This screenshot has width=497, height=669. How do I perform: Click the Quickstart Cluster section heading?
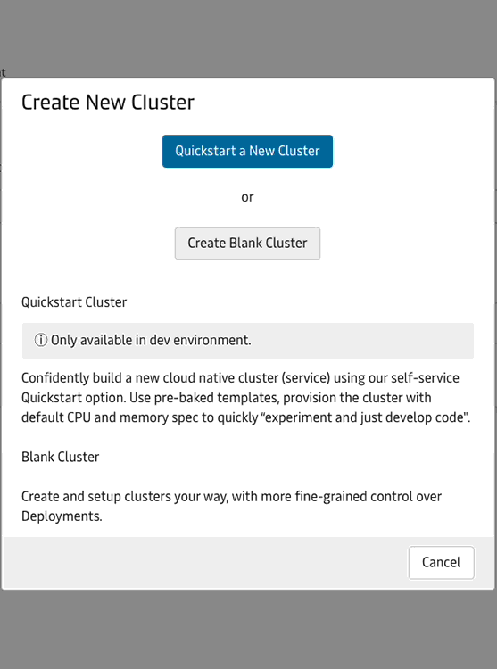pos(74,302)
